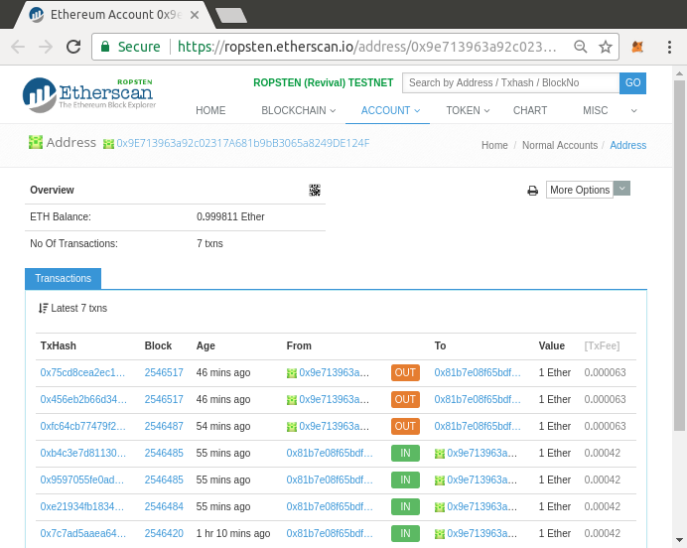Click the QR code icon in Overview
This screenshot has height=548, width=687.
click(315, 190)
